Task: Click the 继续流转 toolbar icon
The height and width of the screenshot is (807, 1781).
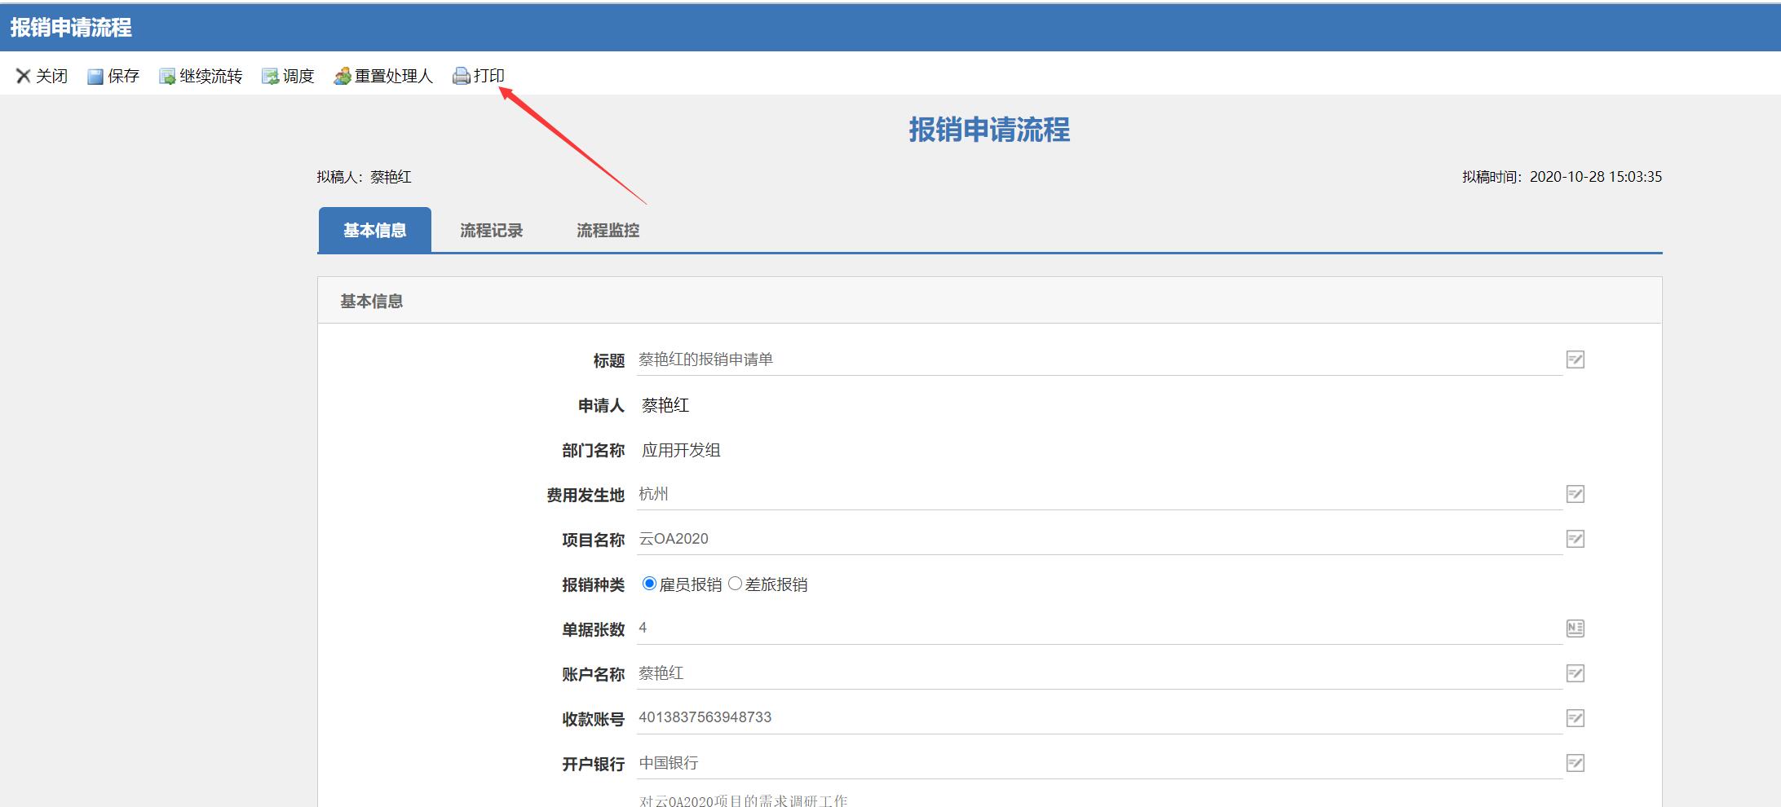Action: pyautogui.click(x=166, y=77)
